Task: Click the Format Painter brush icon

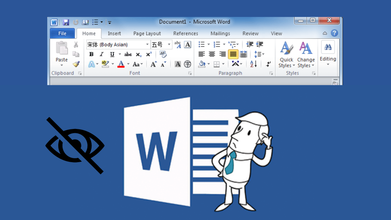Action: click(x=76, y=64)
